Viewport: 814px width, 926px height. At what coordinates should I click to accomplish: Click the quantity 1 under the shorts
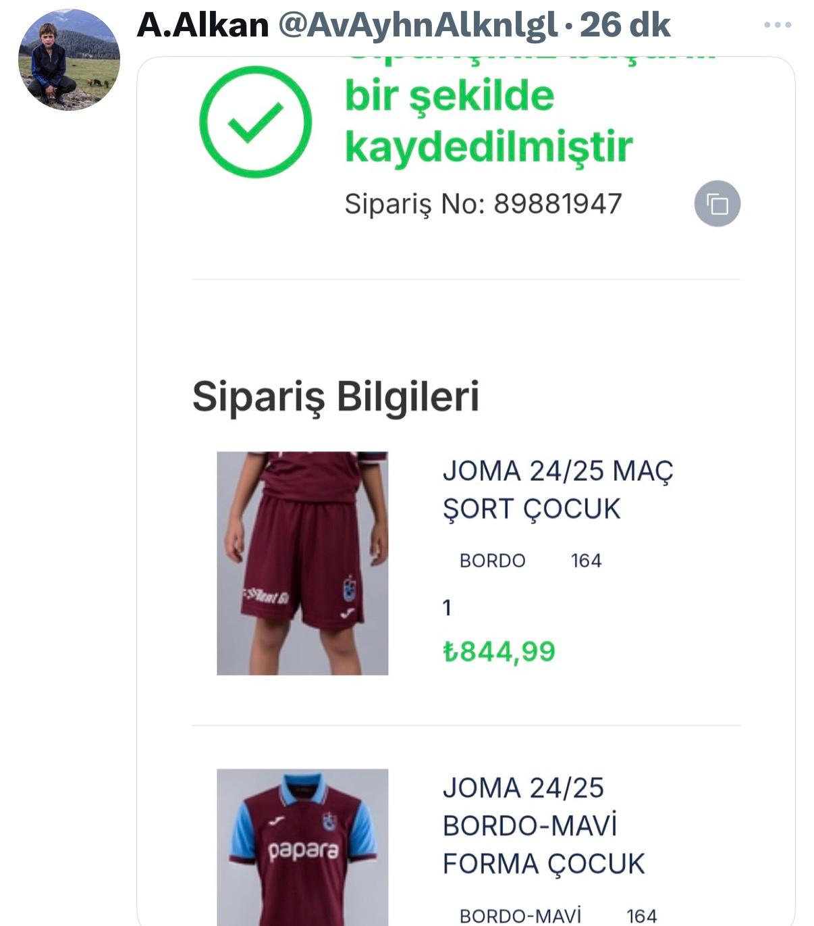[447, 608]
